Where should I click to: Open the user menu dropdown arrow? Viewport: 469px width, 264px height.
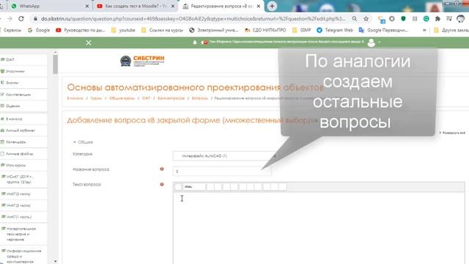click(x=380, y=43)
